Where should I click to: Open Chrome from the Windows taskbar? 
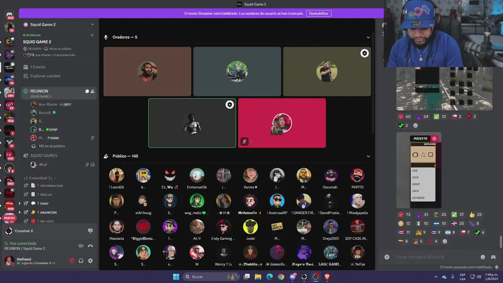click(281, 277)
